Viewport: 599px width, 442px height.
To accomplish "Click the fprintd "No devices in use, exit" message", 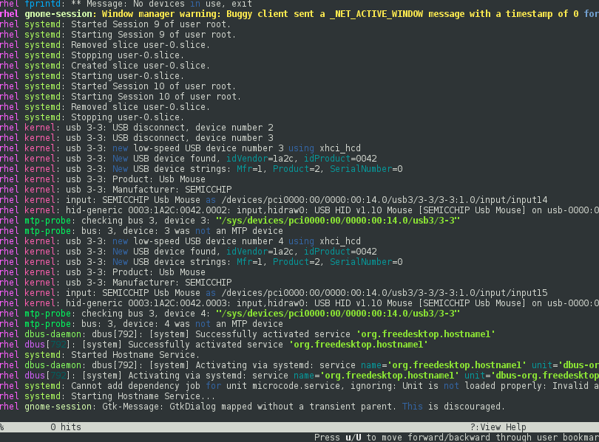I will 126,4.
